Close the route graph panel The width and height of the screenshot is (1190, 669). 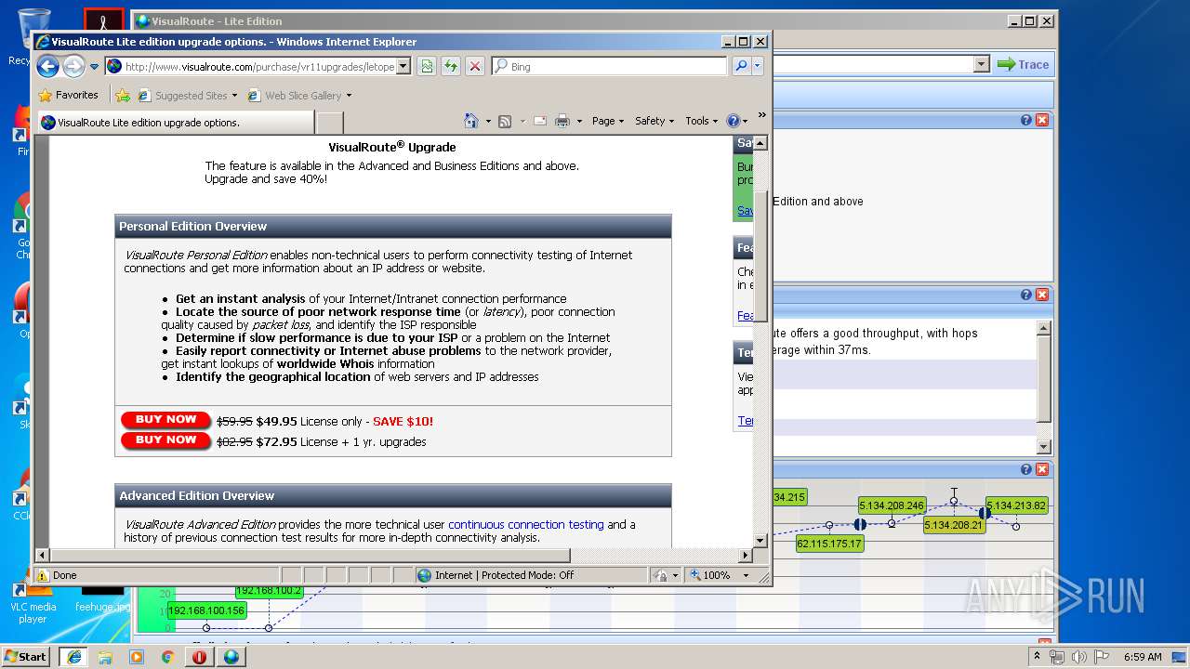(1042, 469)
